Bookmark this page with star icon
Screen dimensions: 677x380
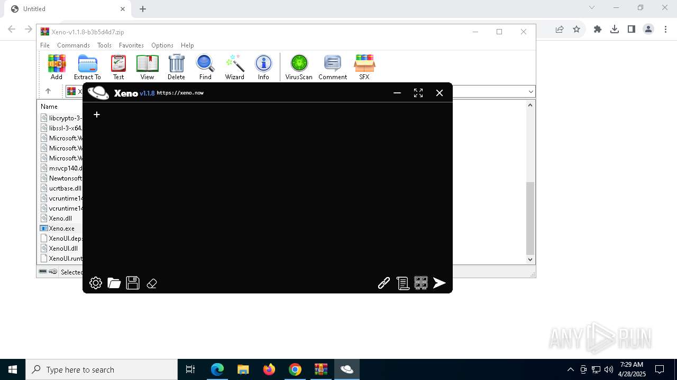[577, 30]
